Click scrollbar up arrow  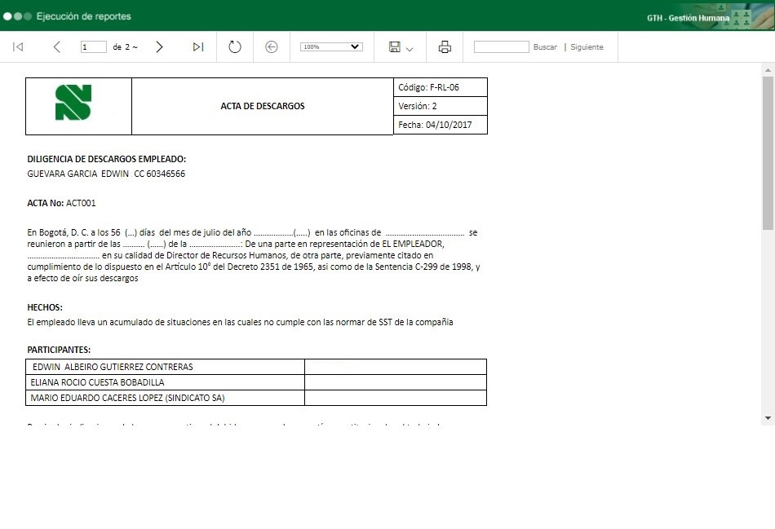pos(768,70)
